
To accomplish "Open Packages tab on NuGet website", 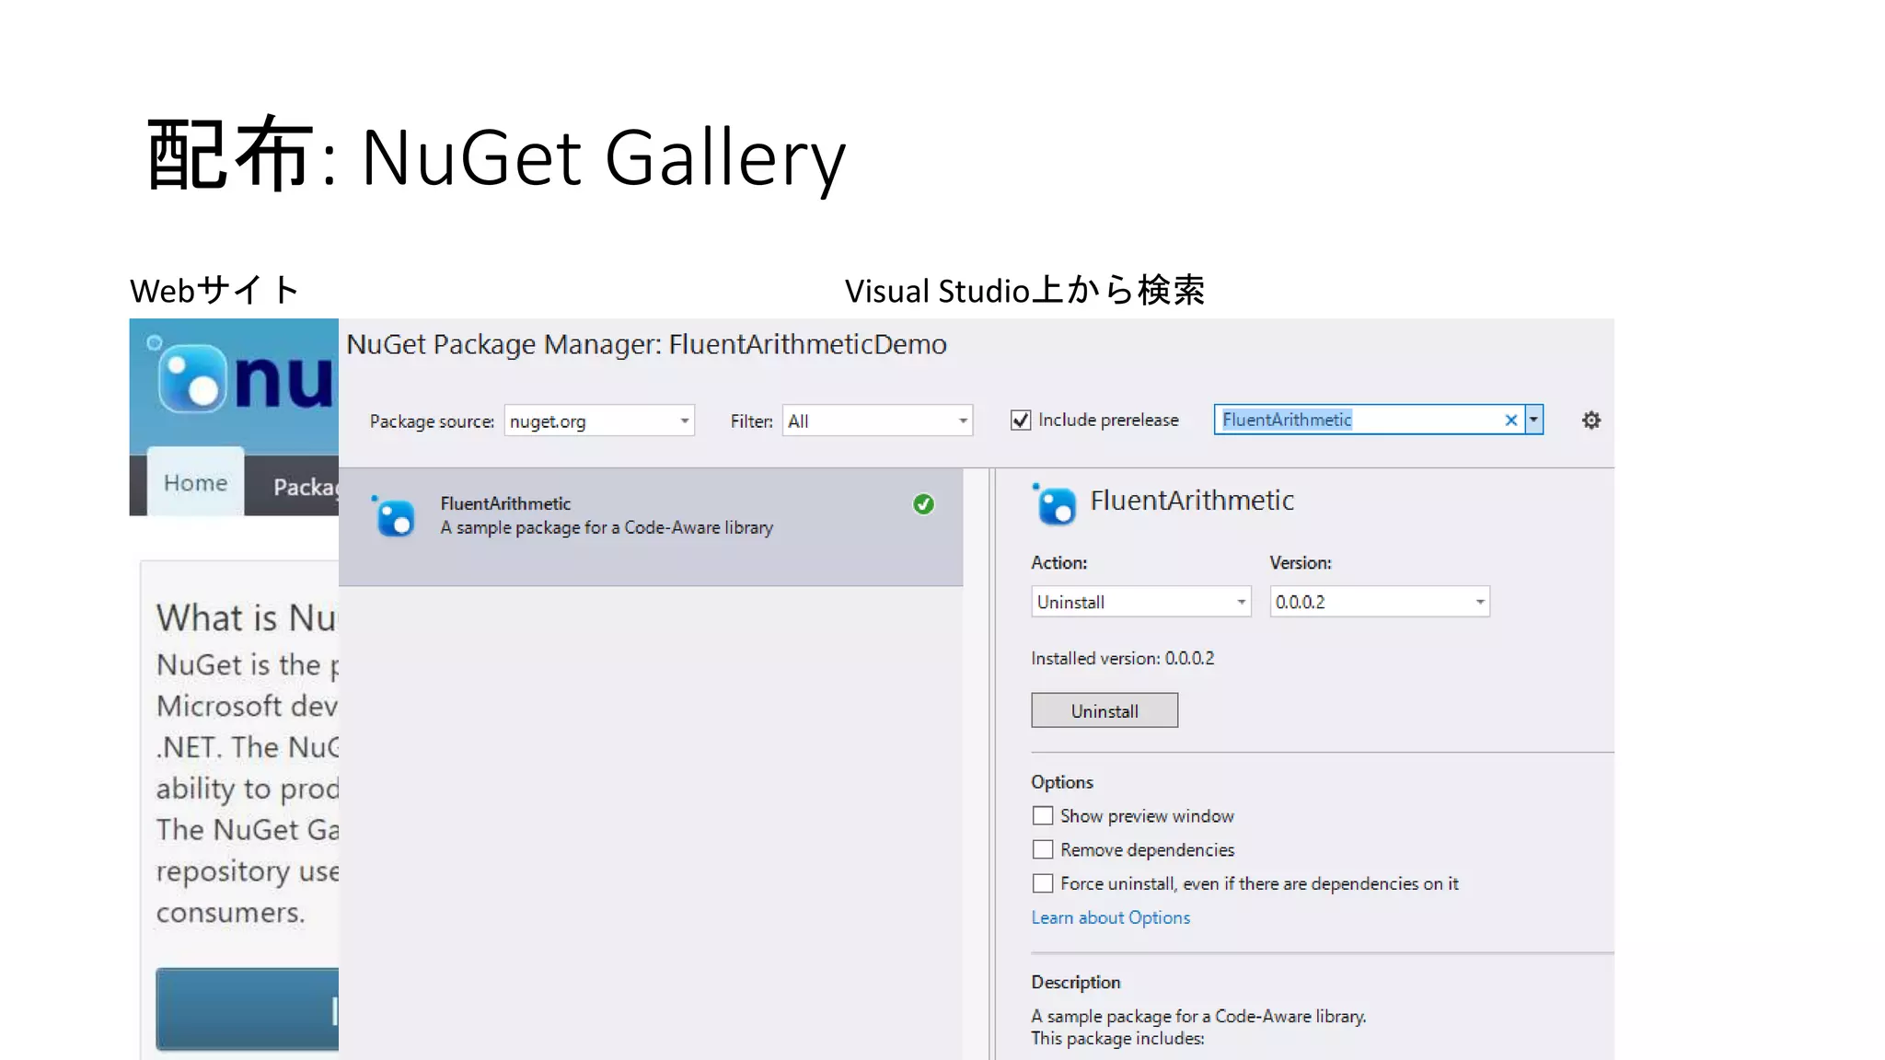I will pyautogui.click(x=305, y=487).
